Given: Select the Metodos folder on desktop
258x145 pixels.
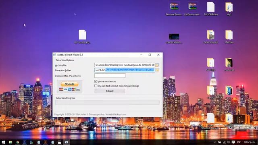Looking at the screenshot, I should coord(229,37).
